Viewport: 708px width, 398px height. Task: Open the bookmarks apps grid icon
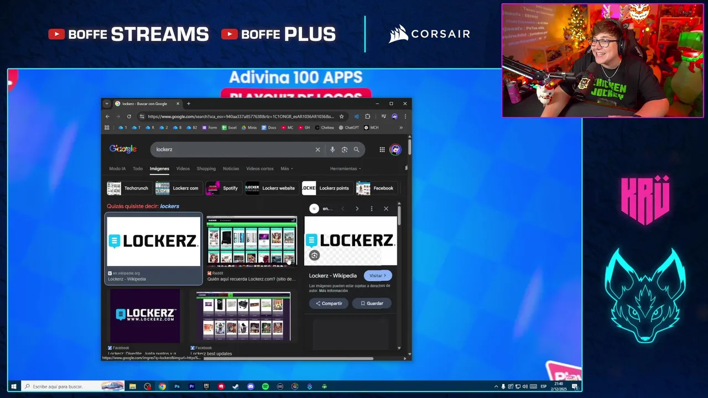pyautogui.click(x=107, y=128)
